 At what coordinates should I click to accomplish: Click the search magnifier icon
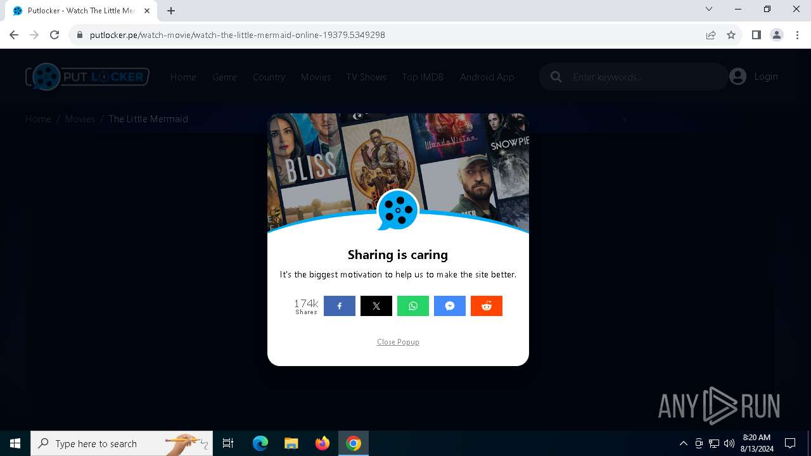556,77
